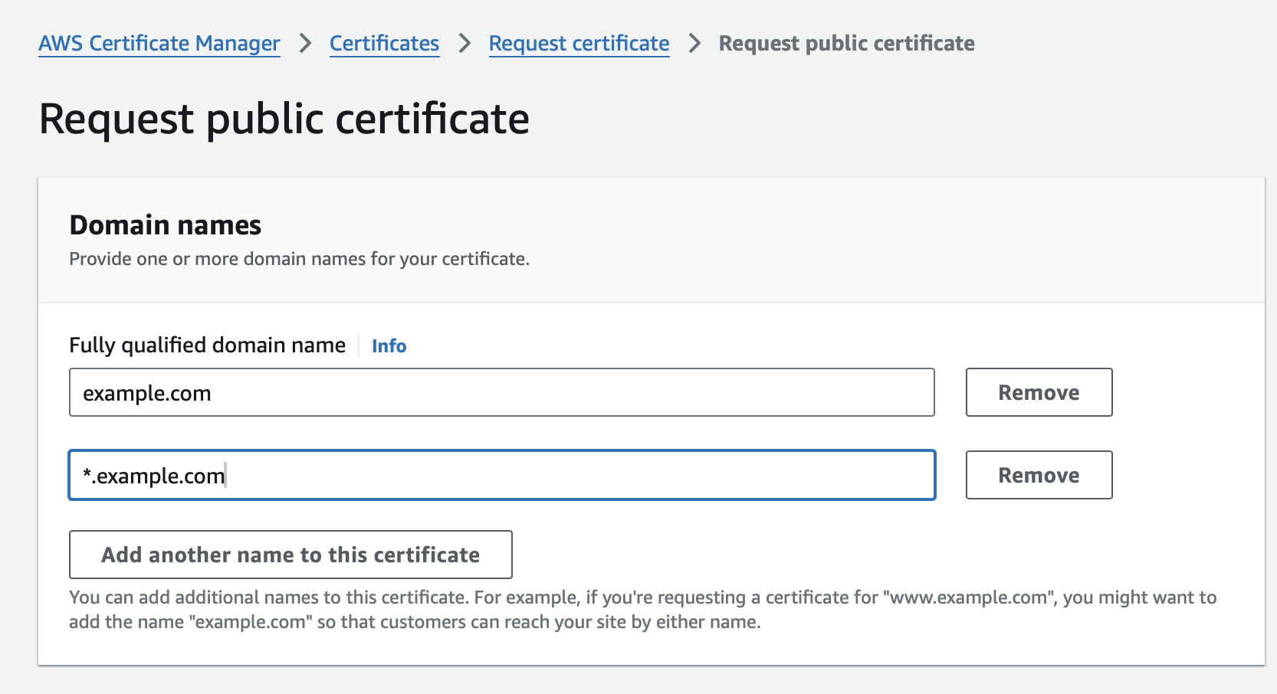The width and height of the screenshot is (1277, 694).
Task: Click the chevron after Request certificate breadcrumb
Action: pyautogui.click(x=694, y=44)
